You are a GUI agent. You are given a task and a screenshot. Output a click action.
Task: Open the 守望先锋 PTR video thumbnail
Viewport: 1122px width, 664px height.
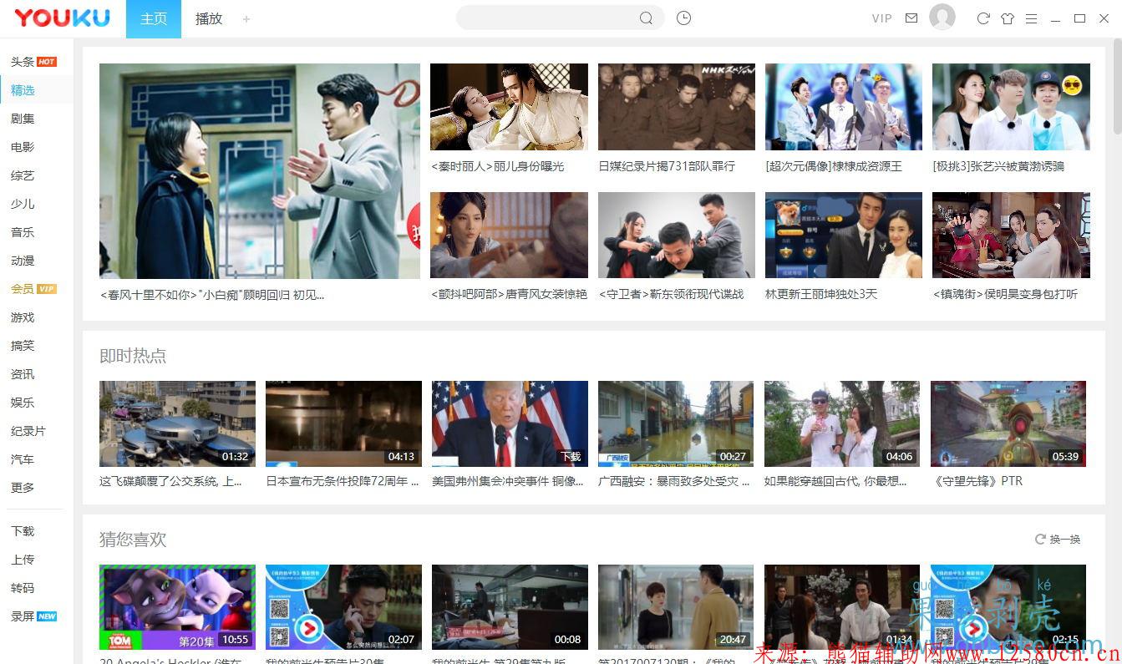point(1008,423)
